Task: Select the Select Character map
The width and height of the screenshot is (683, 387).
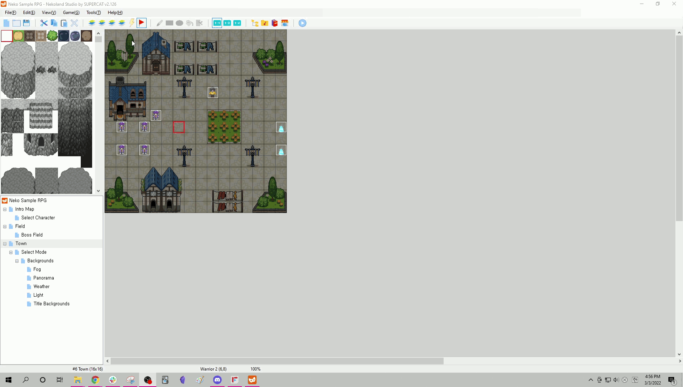Action: pos(38,218)
